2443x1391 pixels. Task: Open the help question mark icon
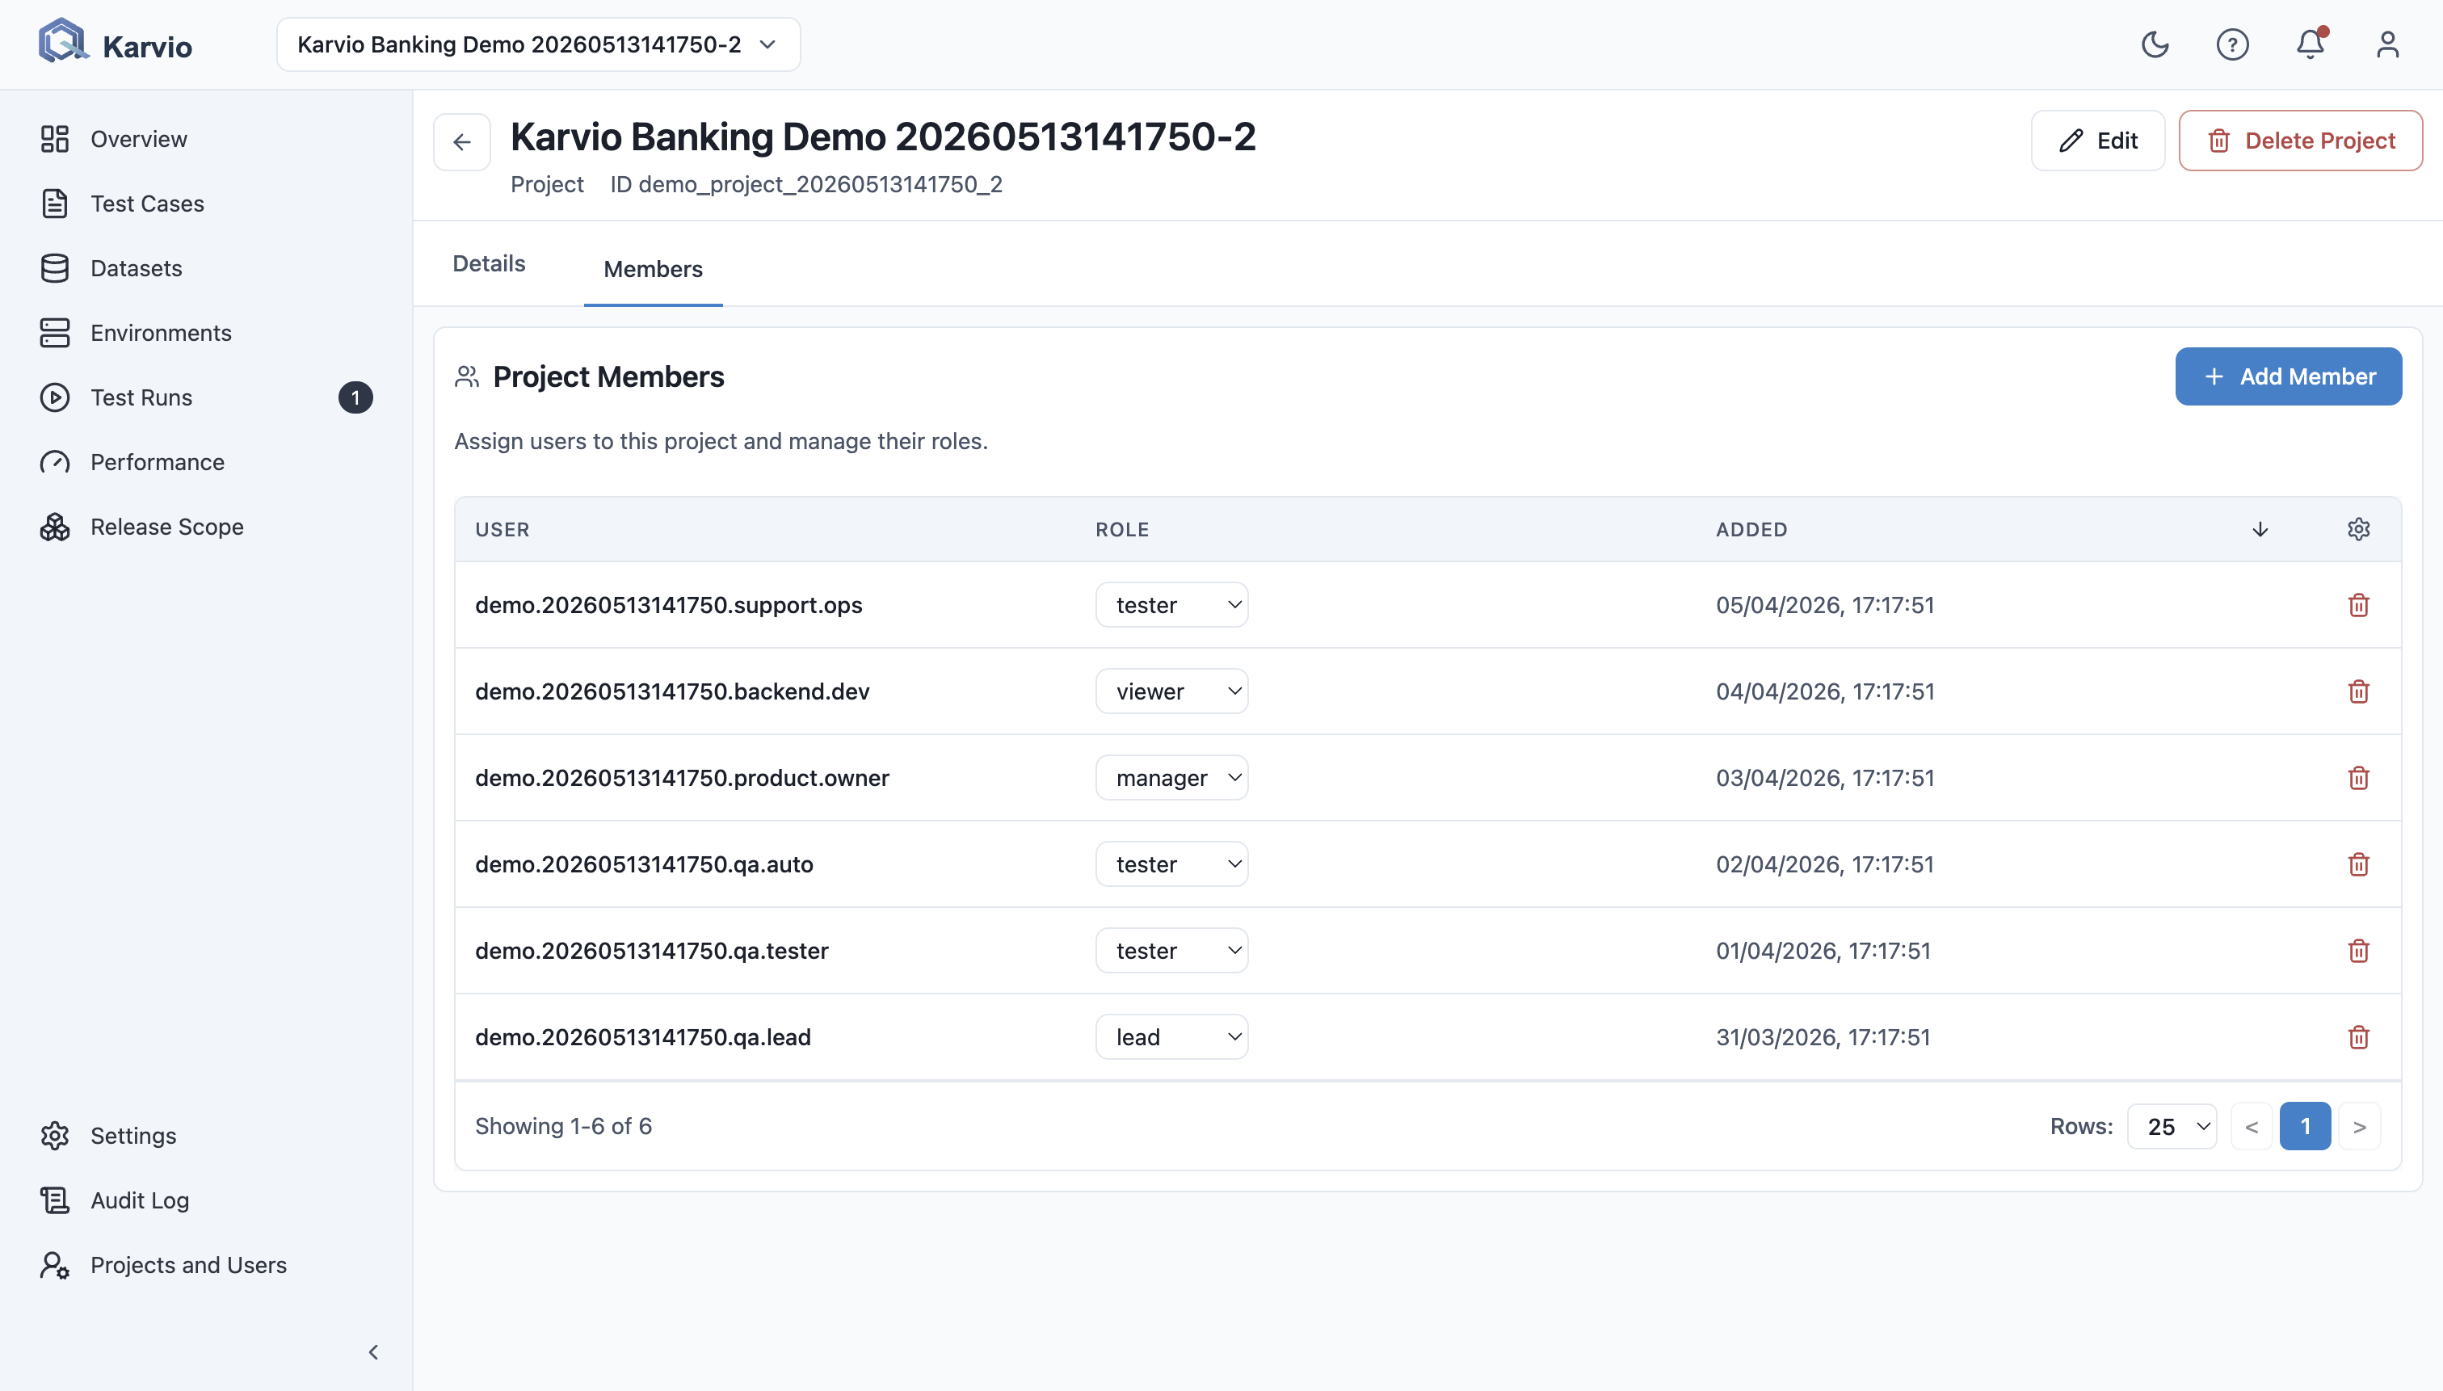coord(2232,45)
